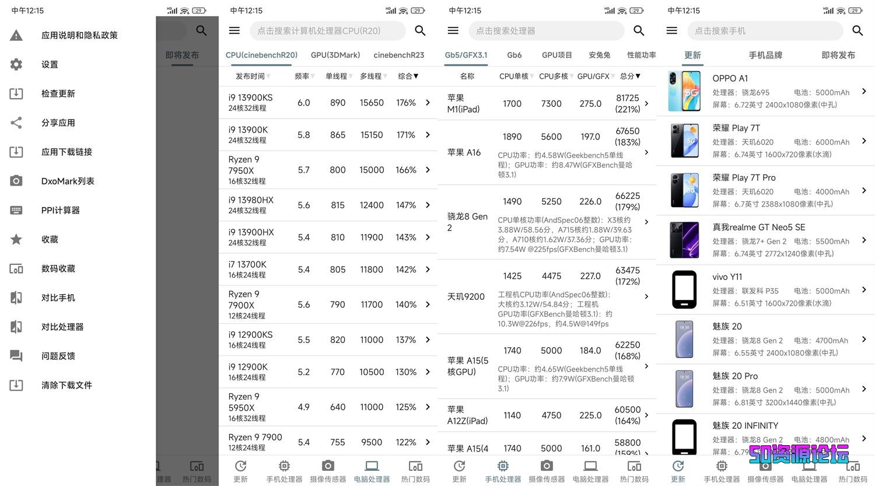875x486 pixels.
Task: Switch to the GPU(3DMark) tab
Action: 335,55
